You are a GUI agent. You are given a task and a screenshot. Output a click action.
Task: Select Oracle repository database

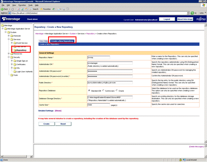[x=116, y=91]
